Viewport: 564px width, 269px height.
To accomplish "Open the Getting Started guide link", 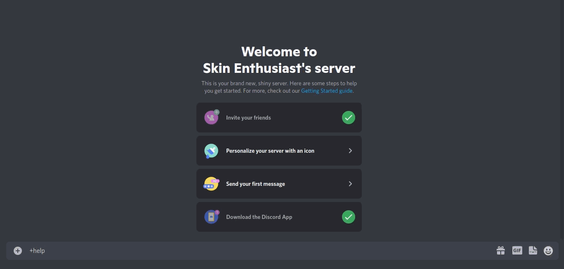I will 327,91.
